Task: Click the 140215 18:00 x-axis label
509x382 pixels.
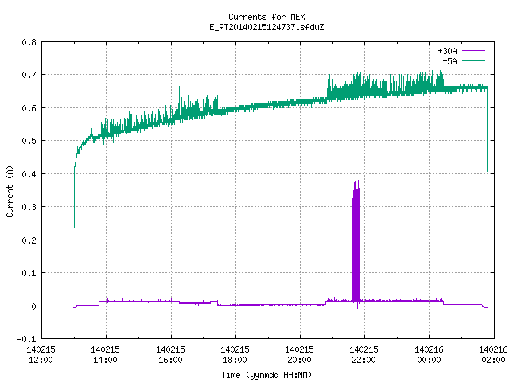Action: pos(235,355)
